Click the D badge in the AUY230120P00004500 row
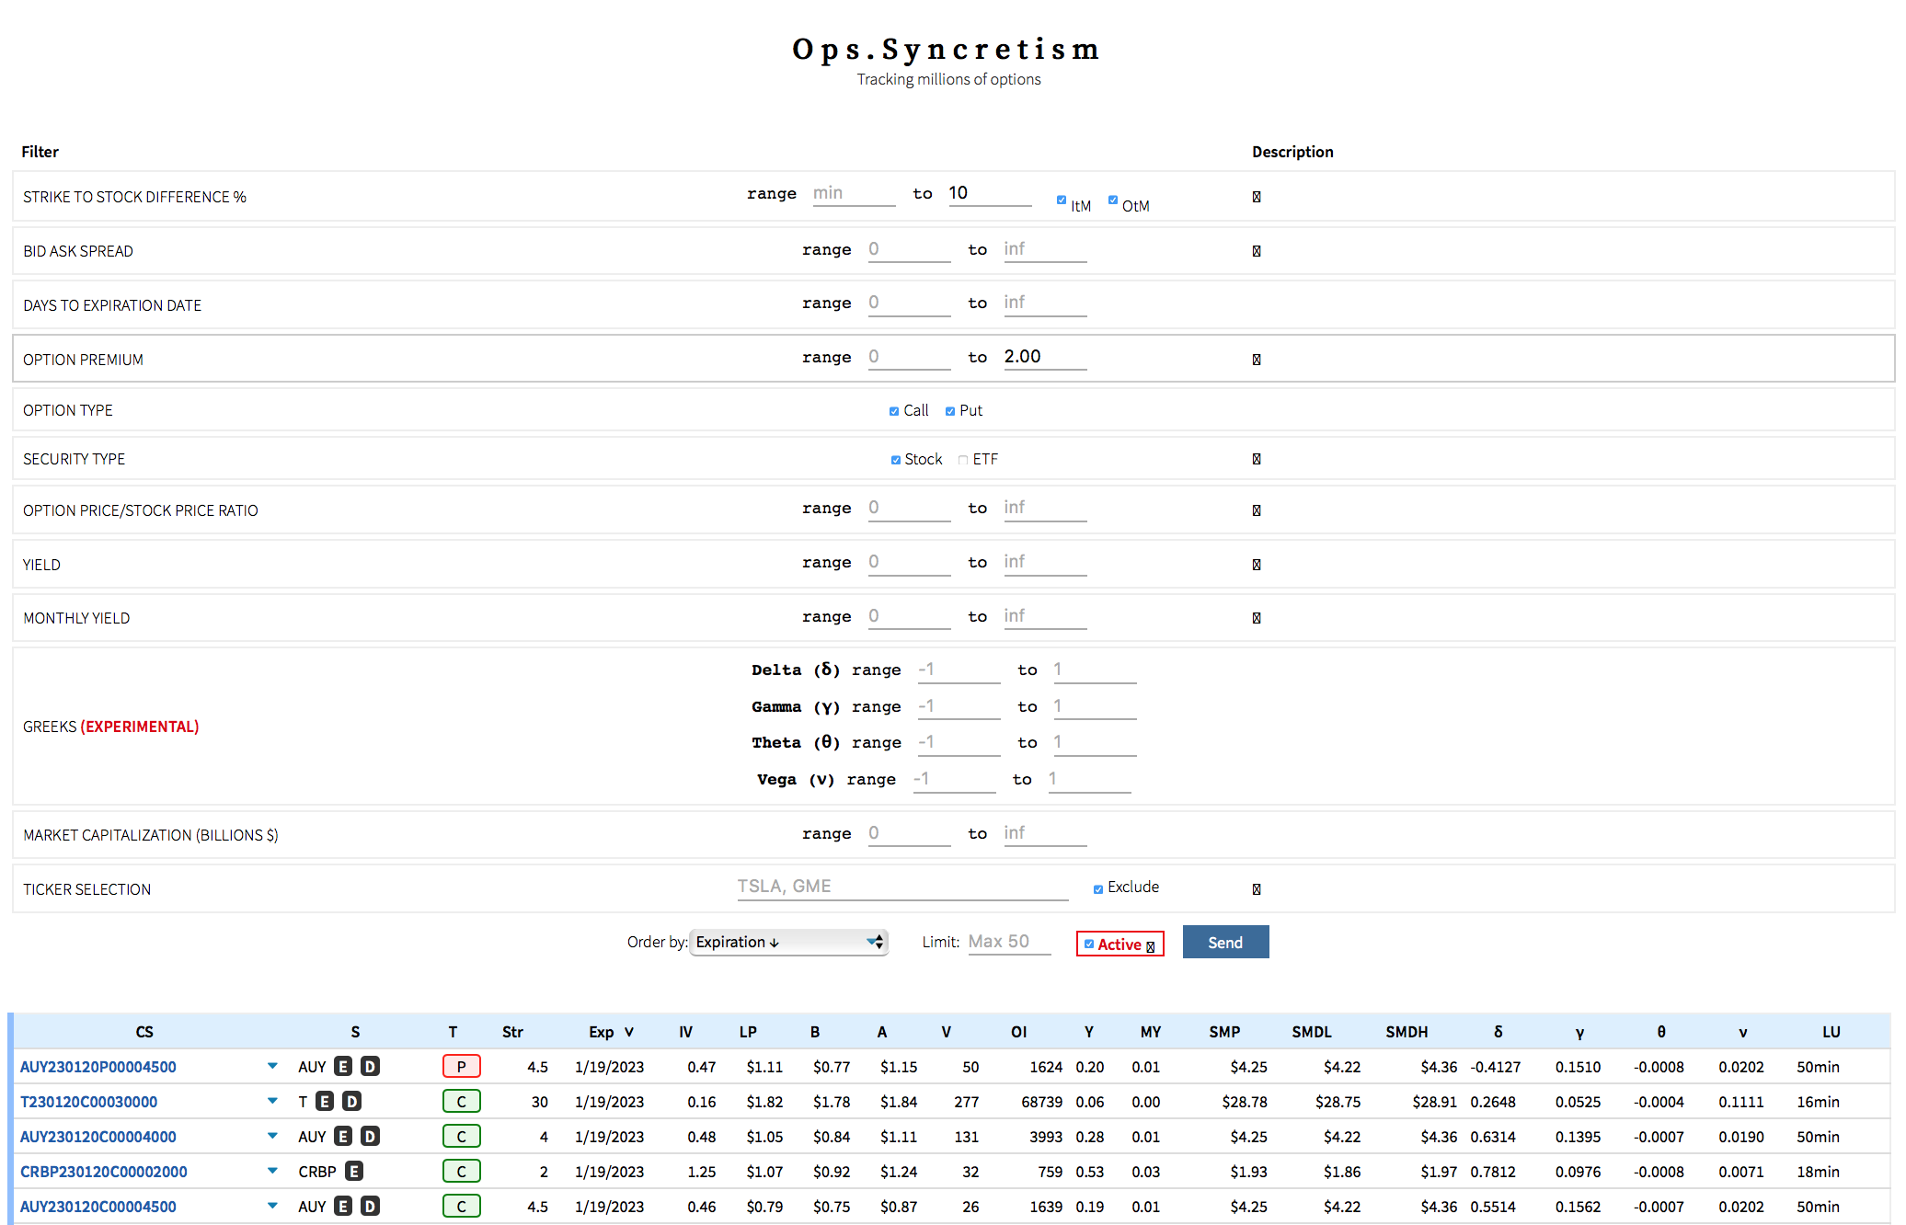 pos(370,1067)
